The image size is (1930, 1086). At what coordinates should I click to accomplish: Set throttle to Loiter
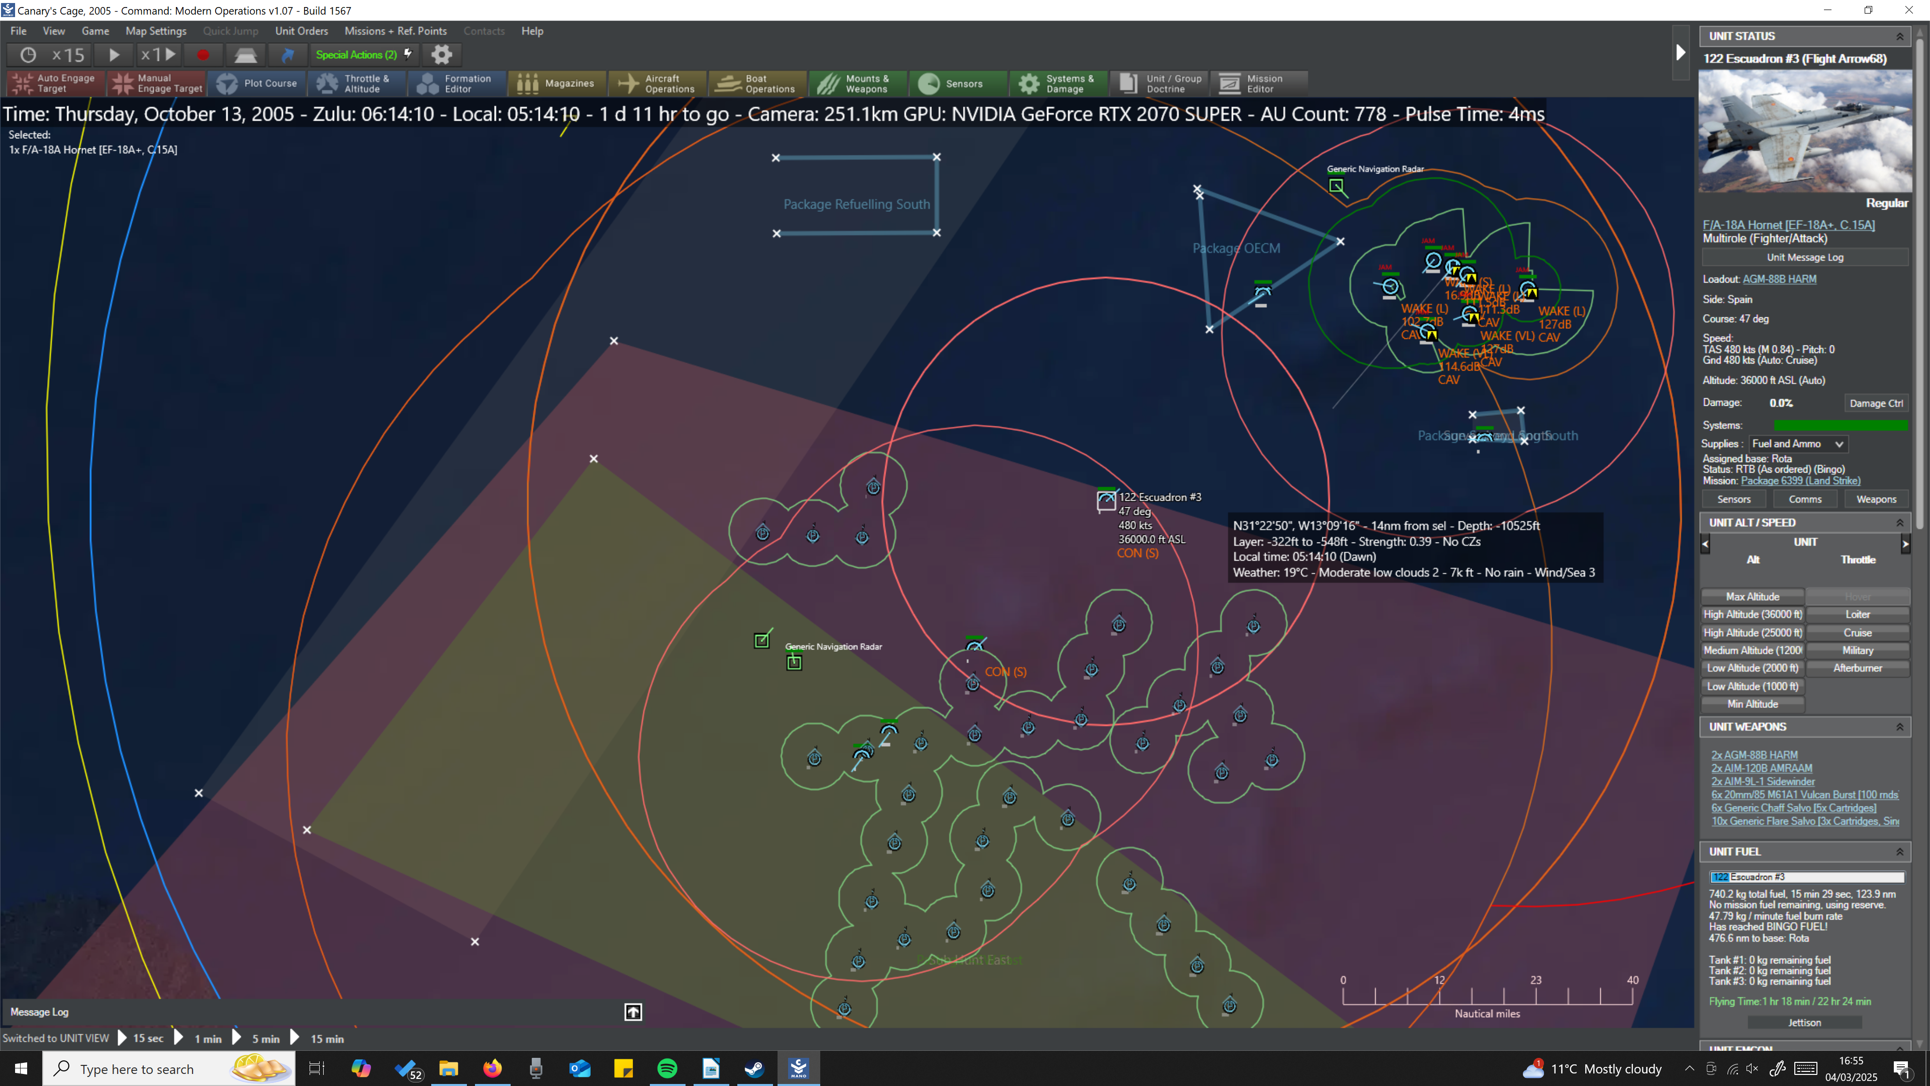[1857, 614]
